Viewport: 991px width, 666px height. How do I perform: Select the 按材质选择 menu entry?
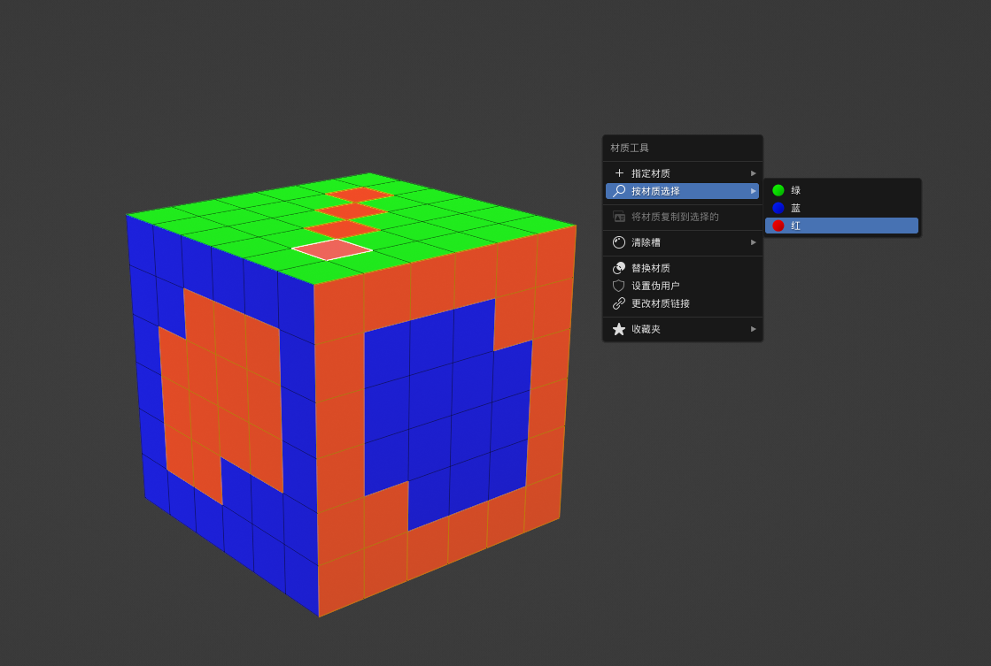(683, 191)
